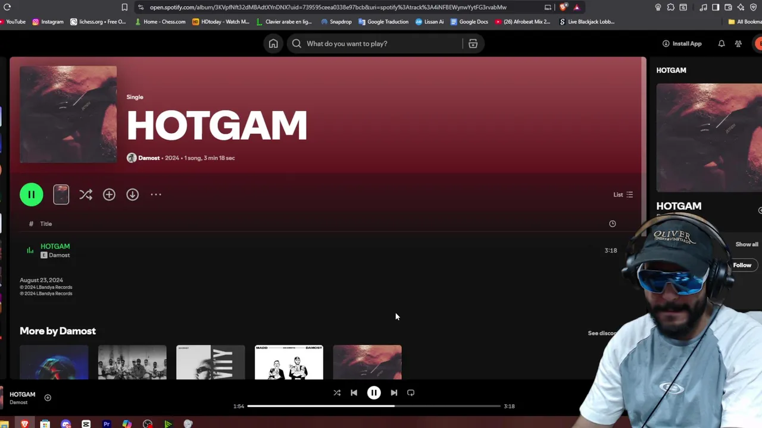Image resolution: width=762 pixels, height=428 pixels.
Task: Open Home - Chess.com bookmark
Action: (160, 21)
